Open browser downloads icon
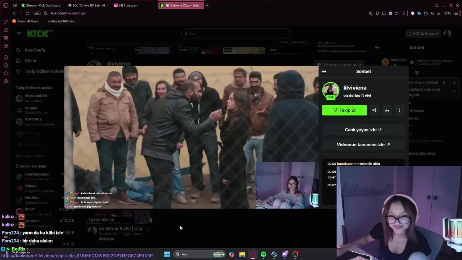 (439, 13)
